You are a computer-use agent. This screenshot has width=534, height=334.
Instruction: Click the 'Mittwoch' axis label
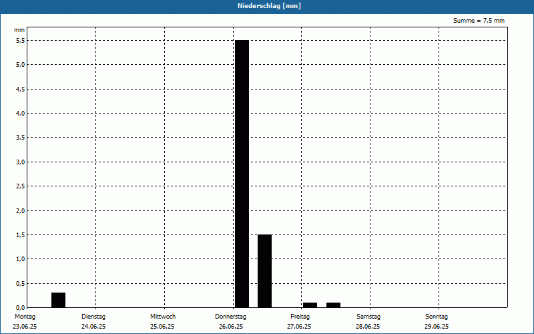point(163,317)
